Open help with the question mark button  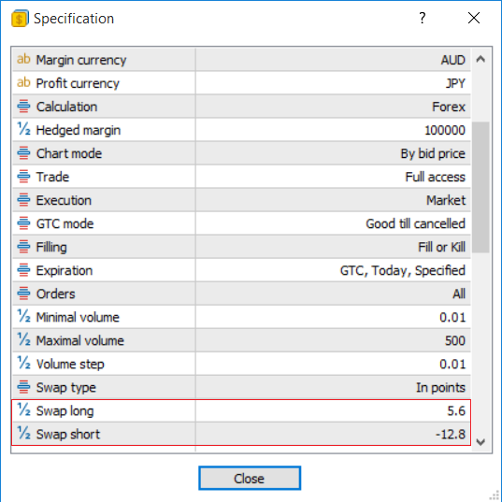pos(423,18)
